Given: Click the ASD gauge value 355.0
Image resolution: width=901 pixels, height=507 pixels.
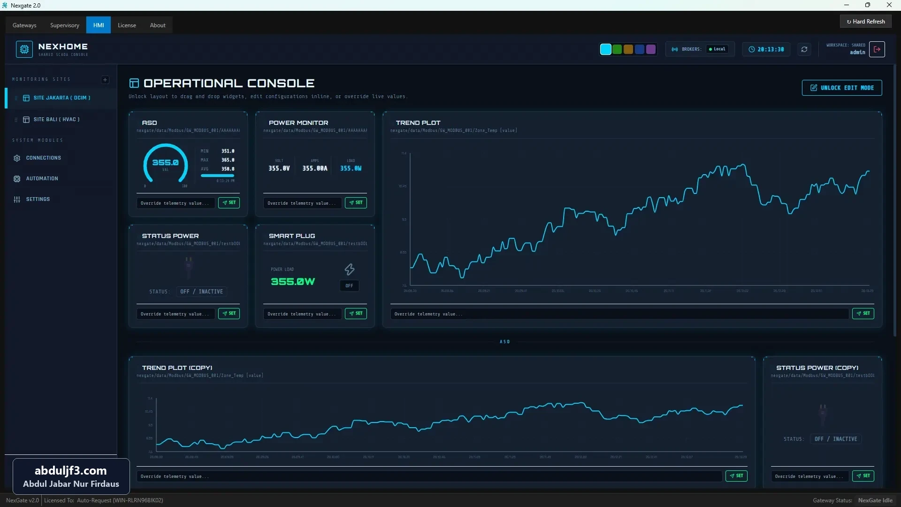Looking at the screenshot, I should click(165, 163).
